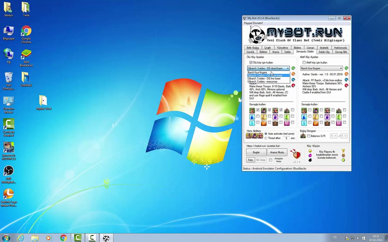Click the blue Lightning spell icon in Aktif Köy section
Screen dimensions: 388x242
pos(304,116)
